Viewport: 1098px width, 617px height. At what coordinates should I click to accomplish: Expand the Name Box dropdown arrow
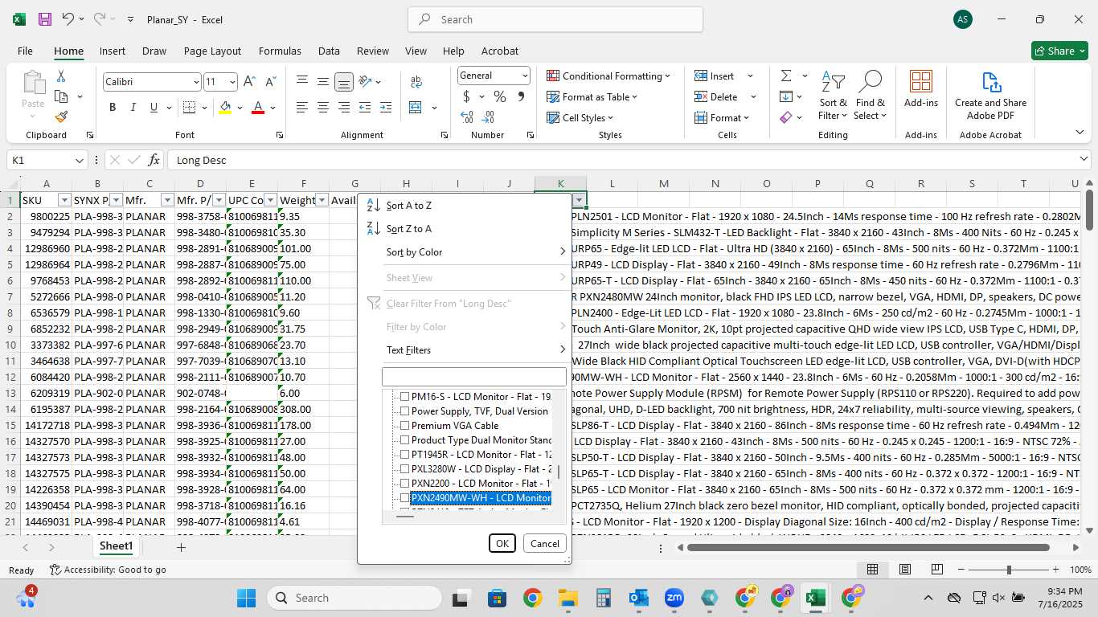click(79, 160)
